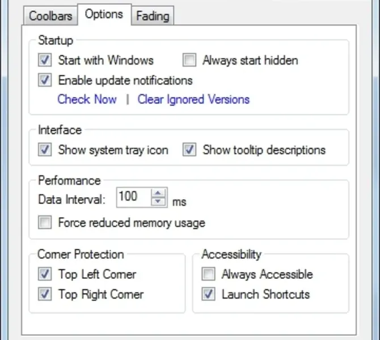Disable Start with Windows
380x340 pixels.
click(45, 60)
